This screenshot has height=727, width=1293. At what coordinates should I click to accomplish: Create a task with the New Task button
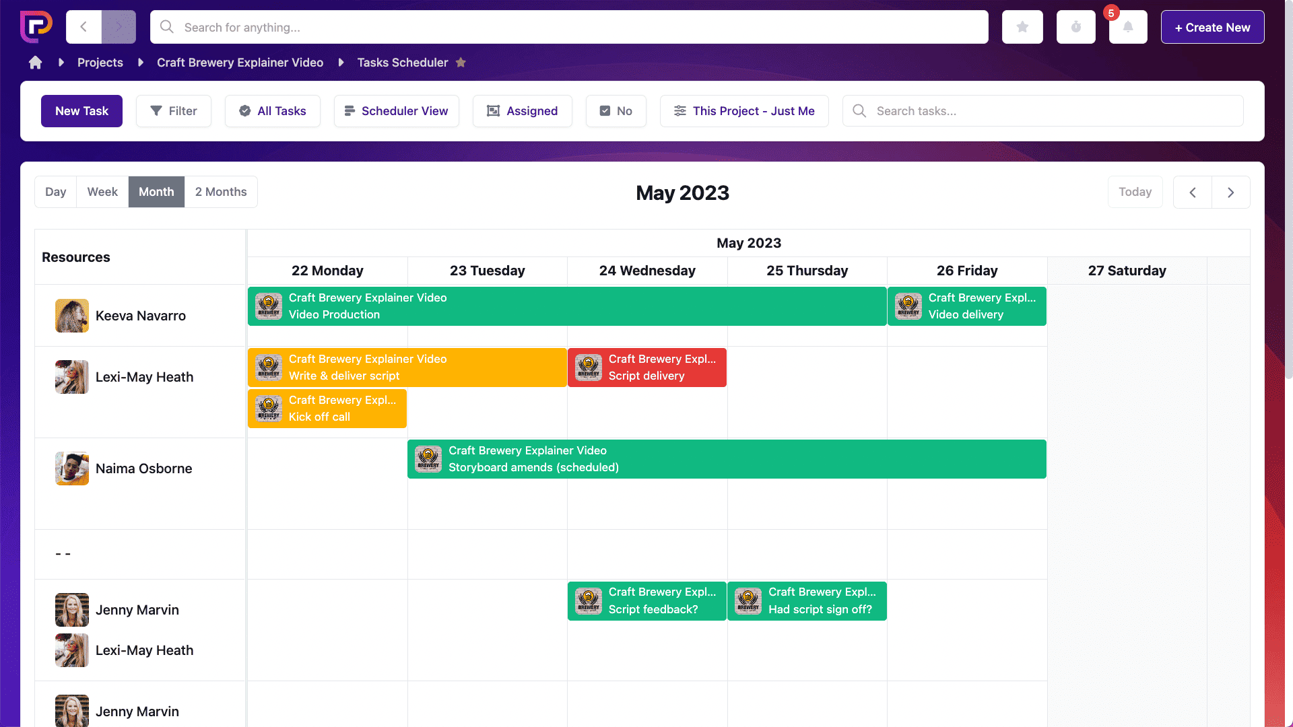click(x=81, y=111)
